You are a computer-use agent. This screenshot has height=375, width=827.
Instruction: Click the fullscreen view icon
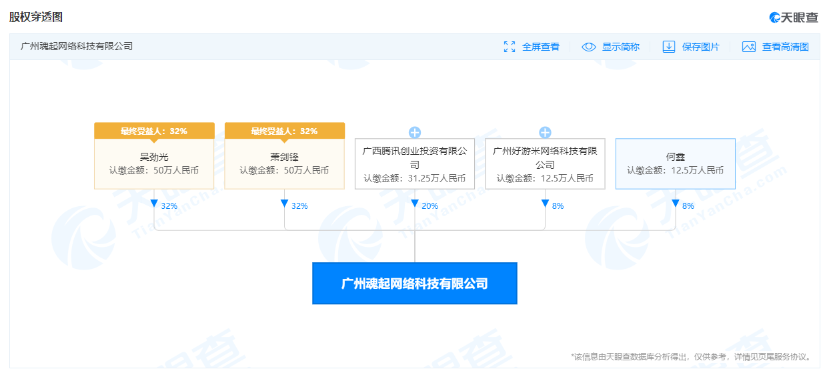[x=510, y=47]
